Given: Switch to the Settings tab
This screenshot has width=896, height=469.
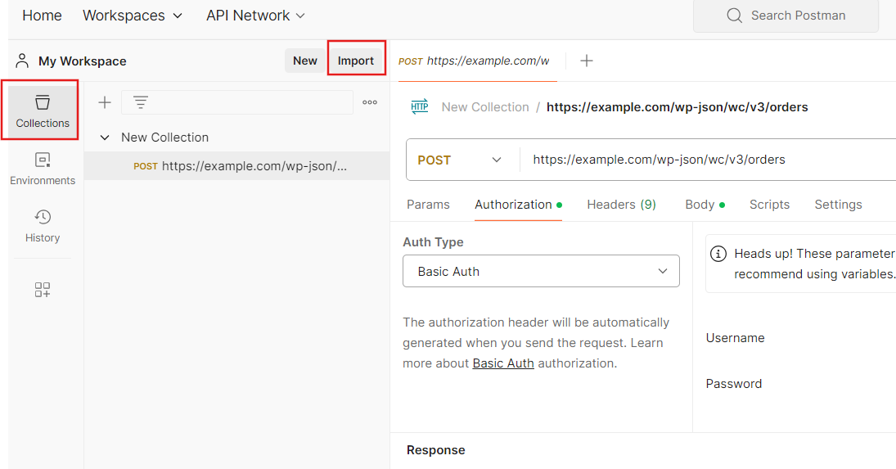Looking at the screenshot, I should [x=838, y=205].
